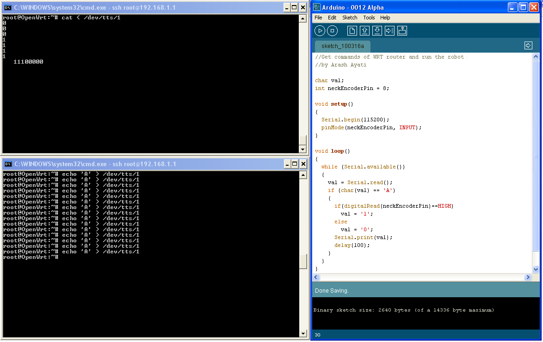The width and height of the screenshot is (543, 342).
Task: Open the Tools menu in Arduino
Action: [369, 18]
